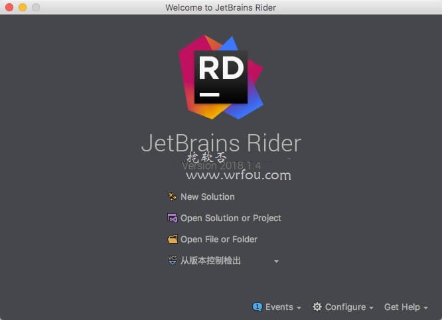This screenshot has width=442, height=320.
Task: Click the Open Solution or Project icon
Action: pos(173,218)
